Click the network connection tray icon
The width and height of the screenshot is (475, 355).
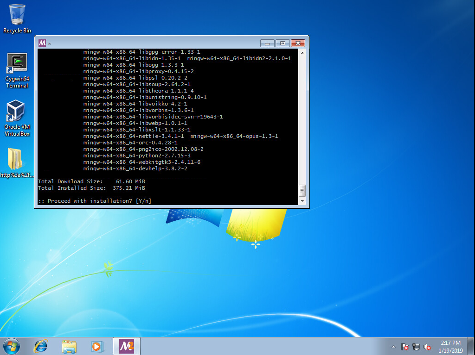point(416,347)
